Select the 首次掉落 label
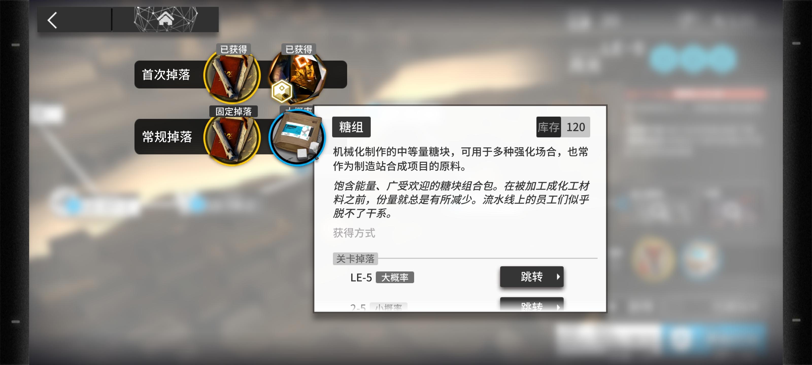Screen dimensions: 812x365 (166, 75)
